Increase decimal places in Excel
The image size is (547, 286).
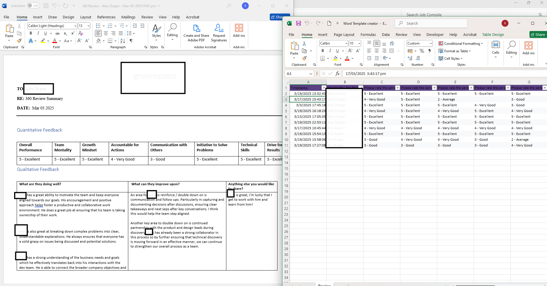410,58
